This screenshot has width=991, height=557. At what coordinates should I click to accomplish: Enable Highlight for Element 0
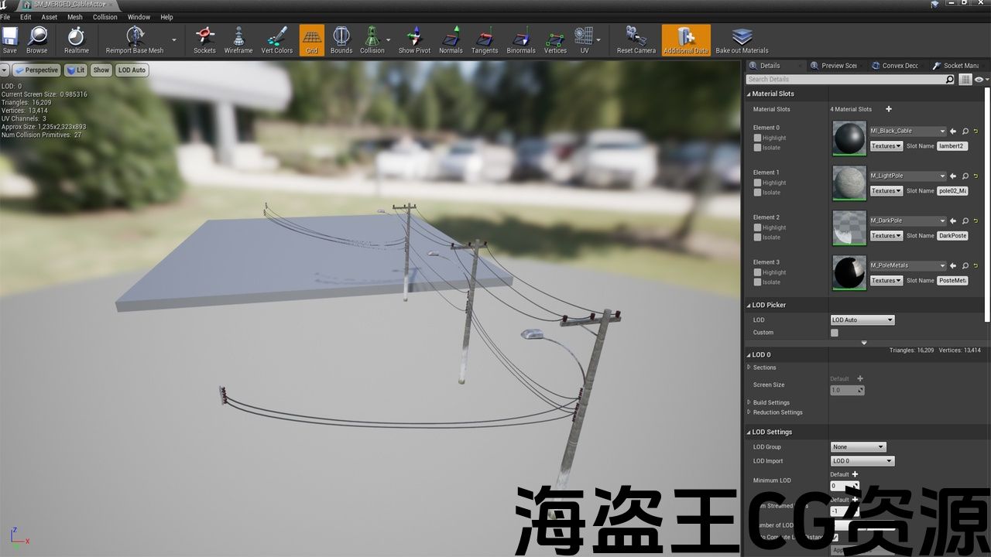(757, 138)
